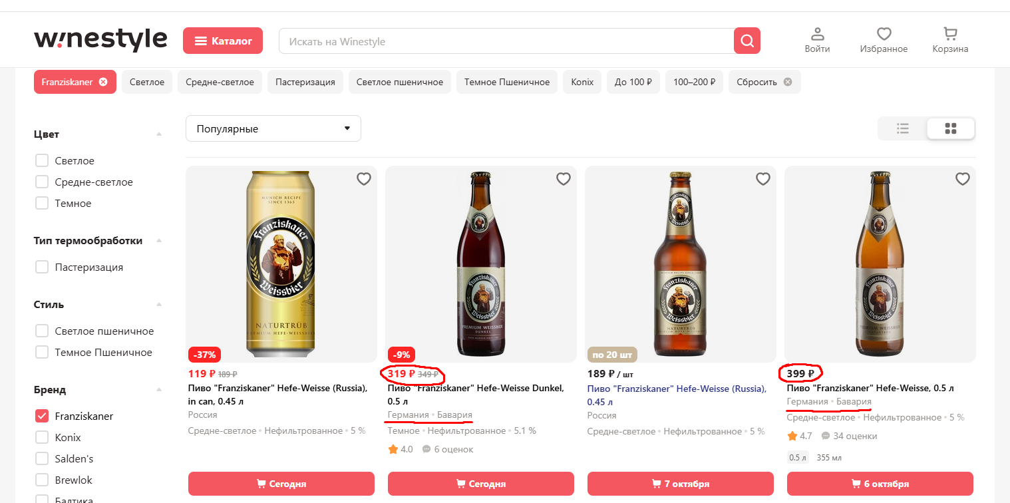Check the Konix brand checkbox

point(42,437)
